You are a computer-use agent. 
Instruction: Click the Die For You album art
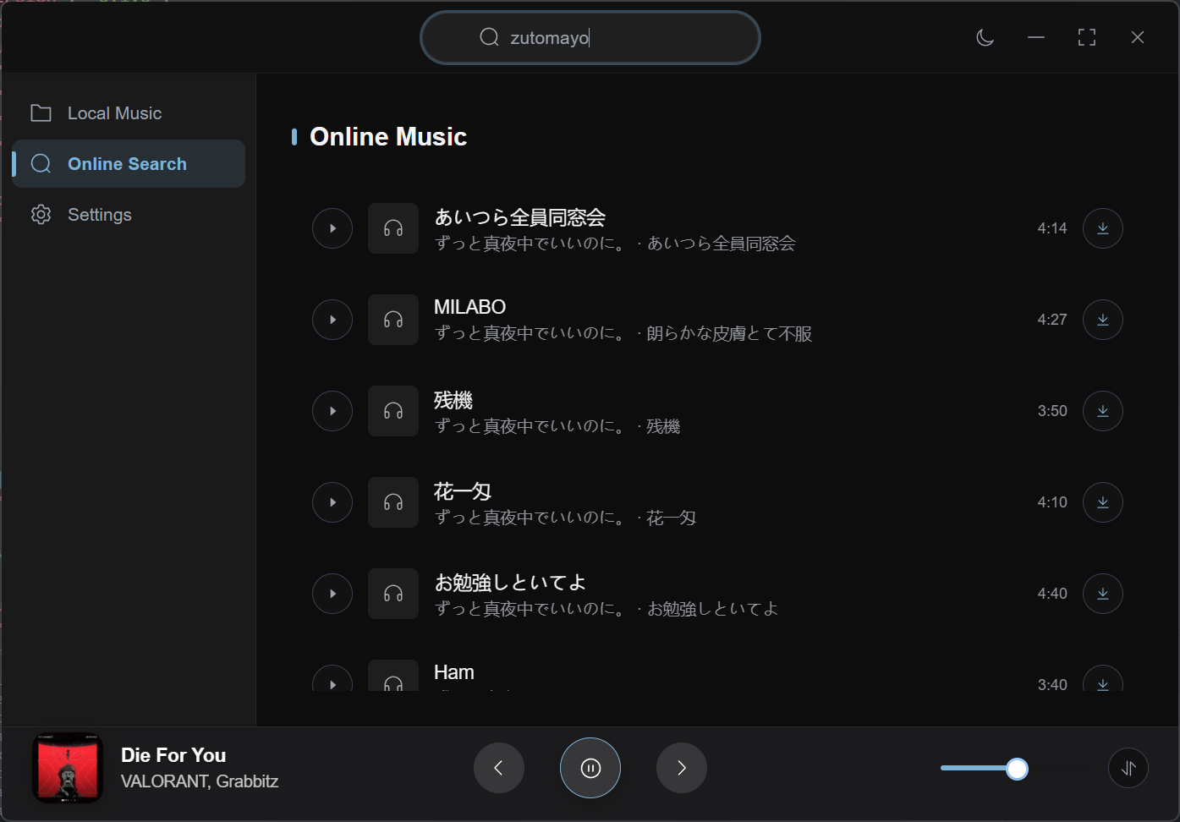(67, 768)
